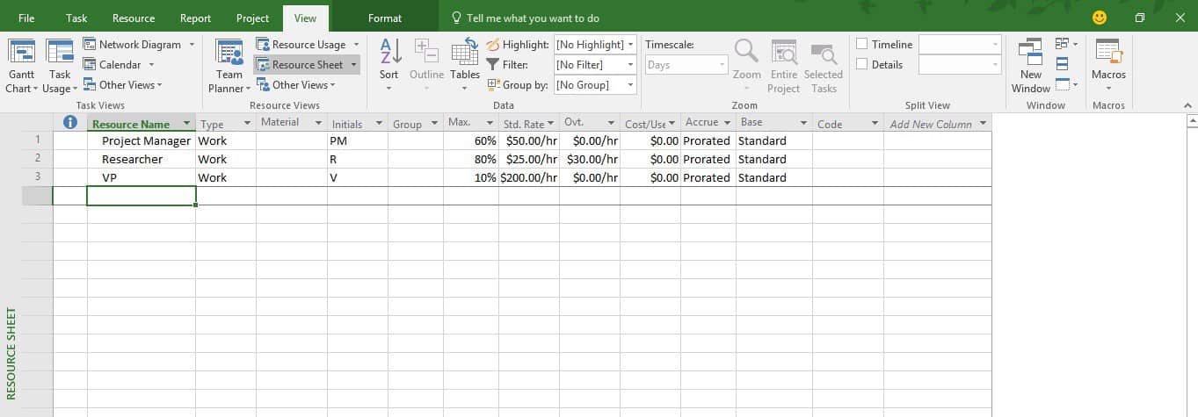
Task: Open the Gantt Chart view icon
Action: (x=21, y=54)
